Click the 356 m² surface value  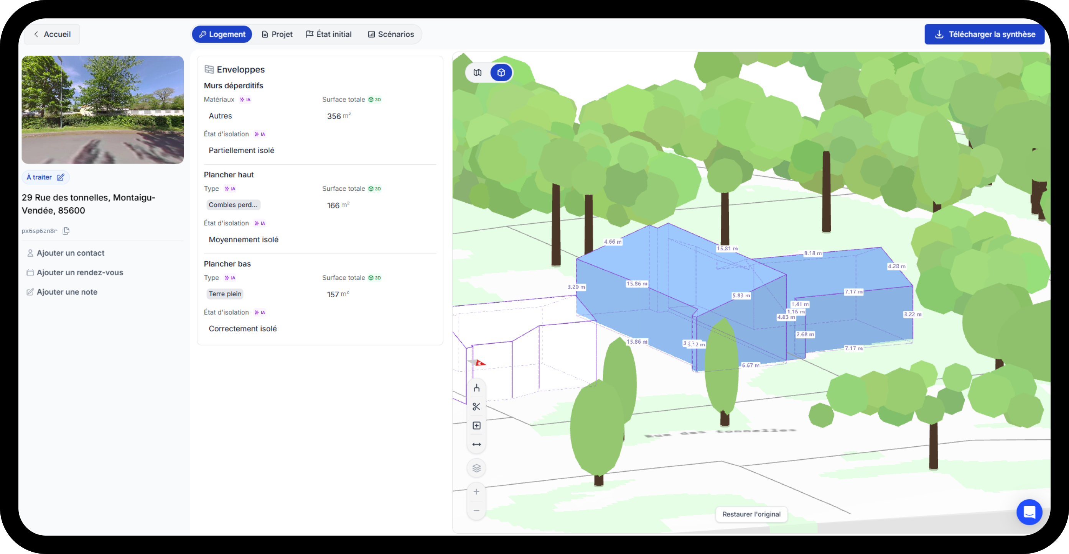pyautogui.click(x=339, y=116)
